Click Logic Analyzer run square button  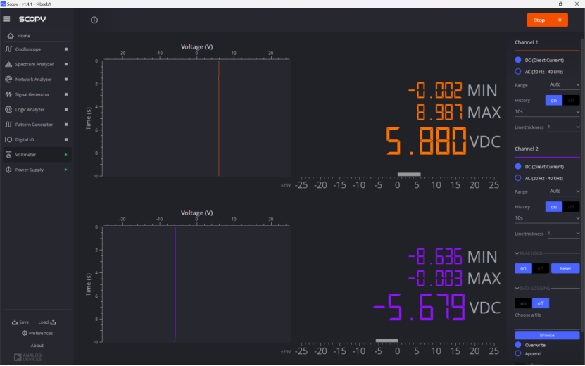pyautogui.click(x=66, y=109)
